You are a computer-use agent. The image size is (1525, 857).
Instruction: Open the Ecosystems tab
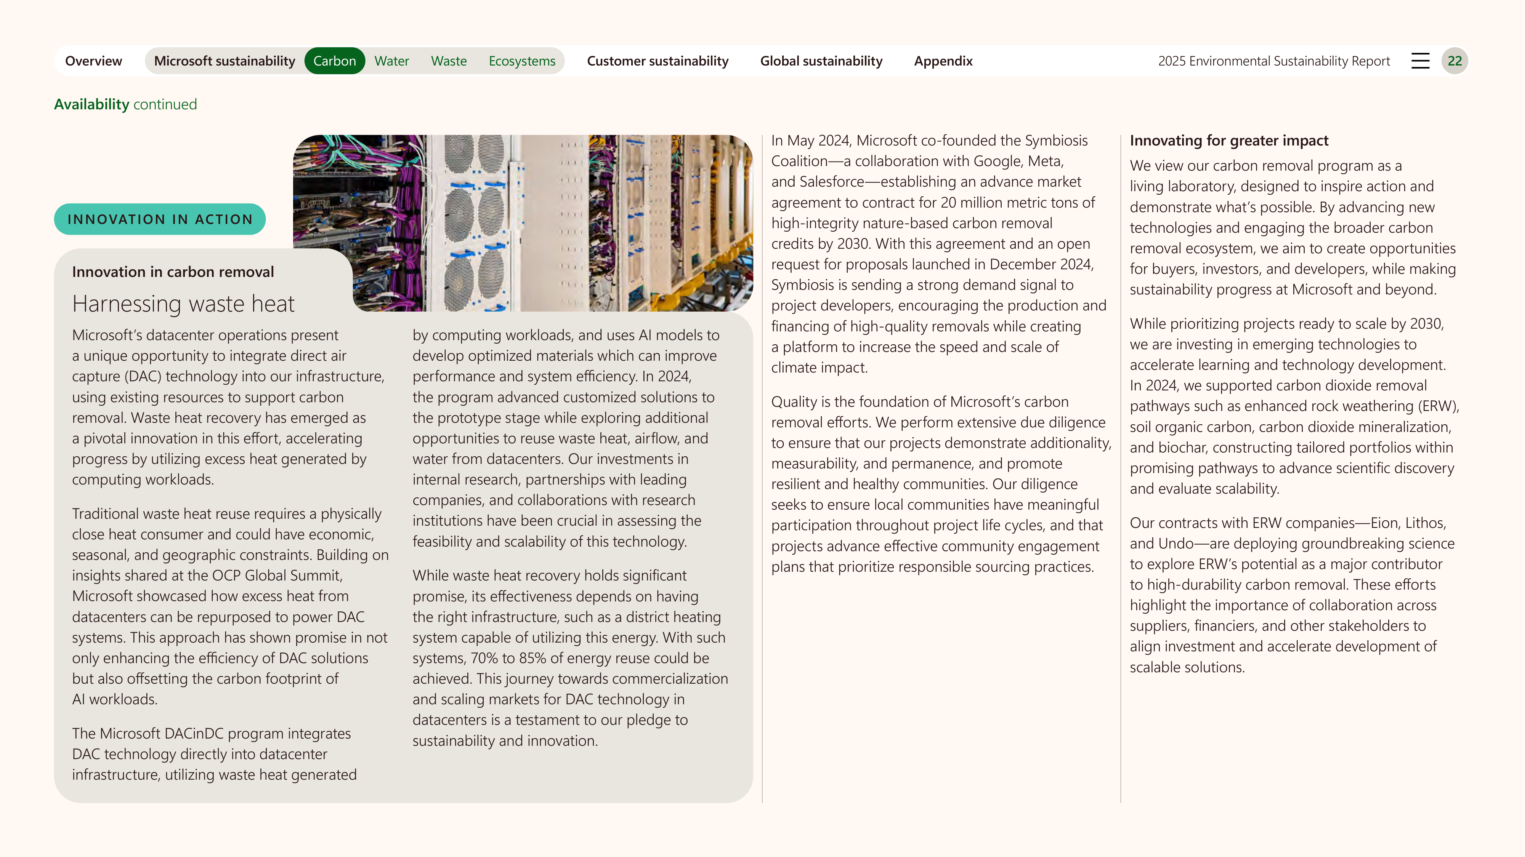pyautogui.click(x=522, y=61)
